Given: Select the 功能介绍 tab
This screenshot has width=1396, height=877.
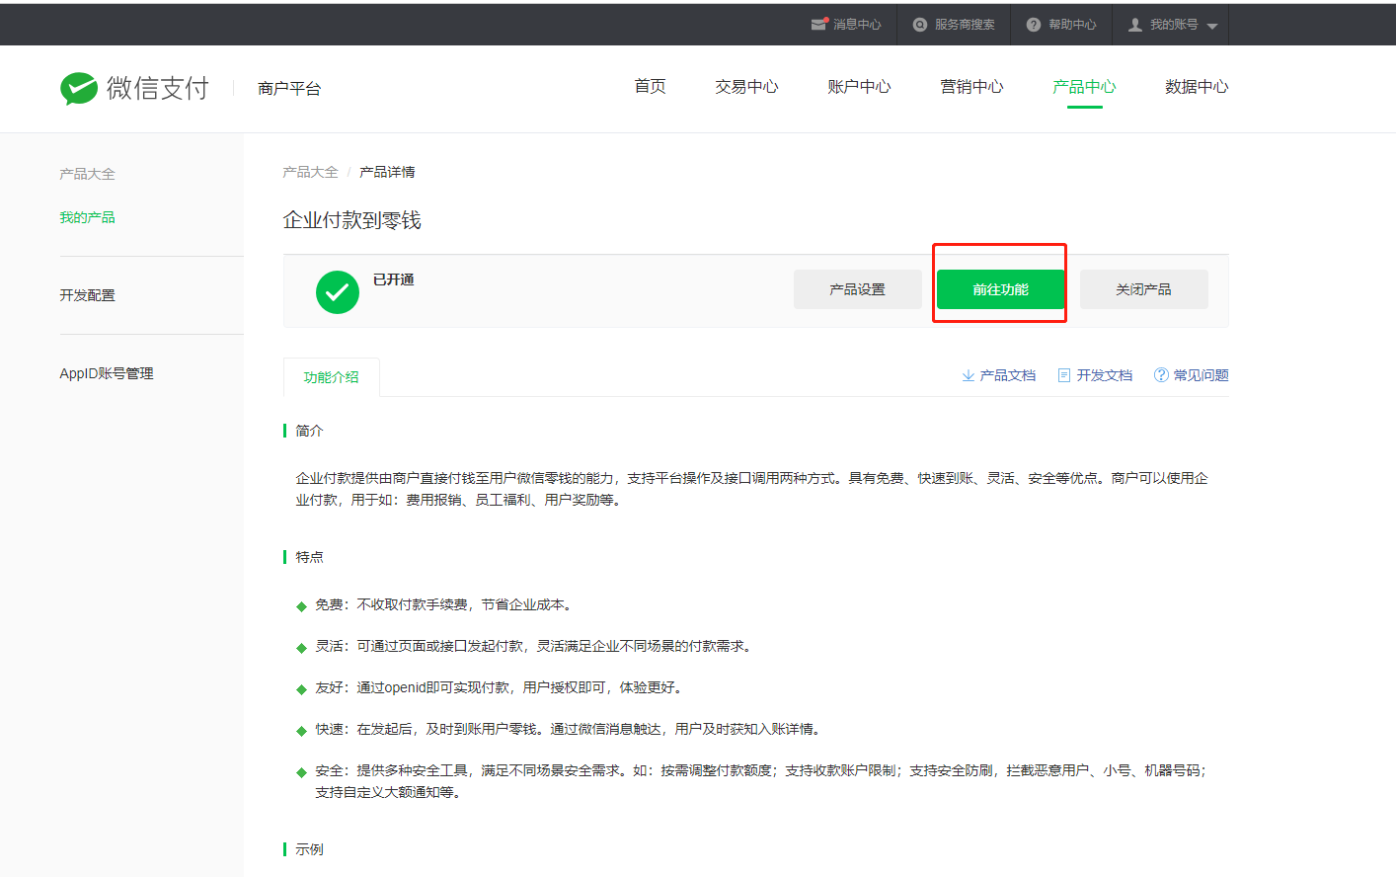Looking at the screenshot, I should pos(332,377).
